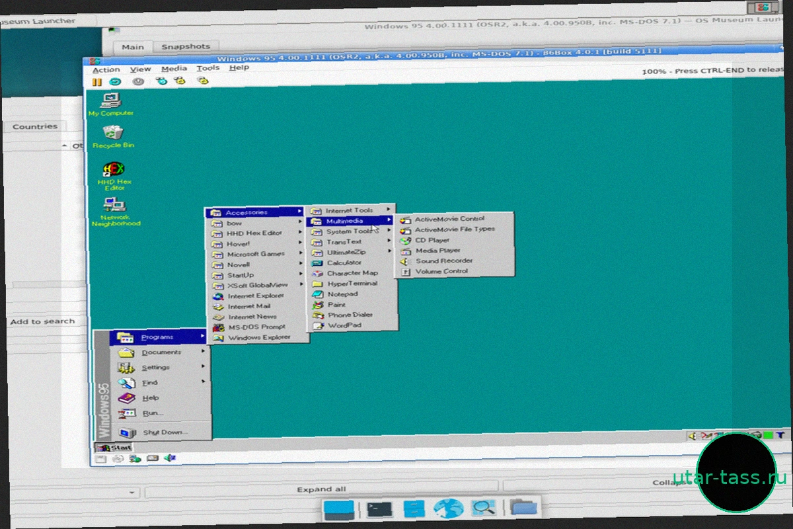
Task: Click the grey ACPI power button icon
Action: pos(137,81)
